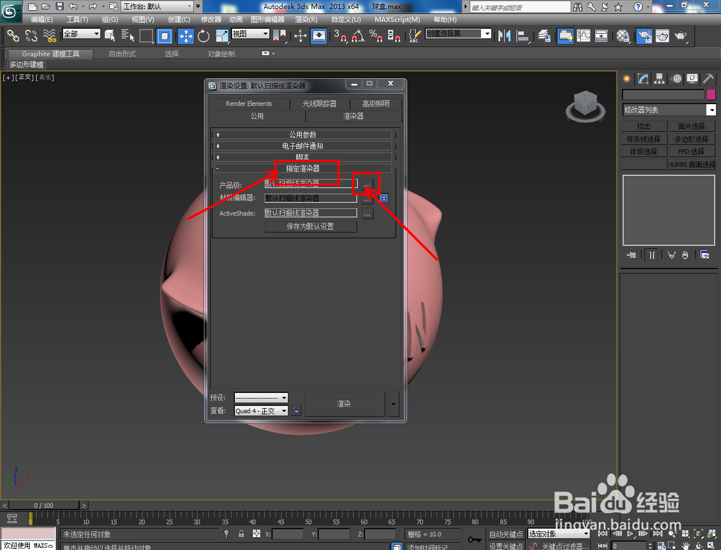Enable 自动关键点 auto key mode
721x550 pixels.
point(506,534)
